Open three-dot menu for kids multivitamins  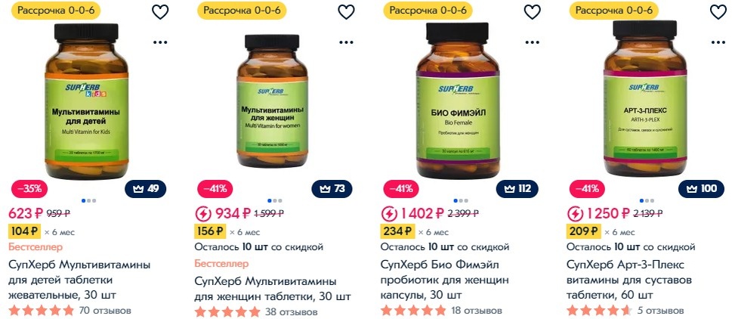pos(160,42)
